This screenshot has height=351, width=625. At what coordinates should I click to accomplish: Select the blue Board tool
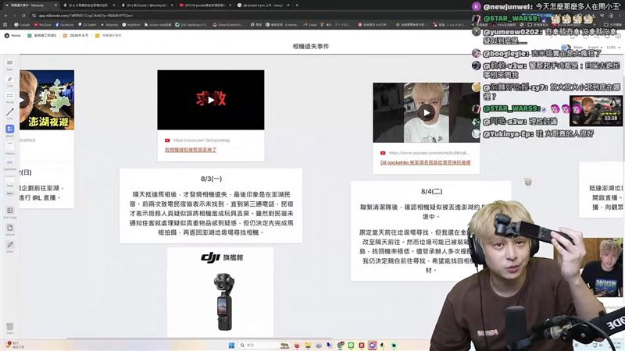[9, 129]
